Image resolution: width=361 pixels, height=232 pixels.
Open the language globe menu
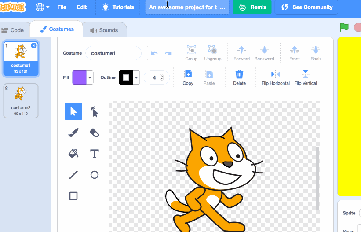pyautogui.click(x=42, y=7)
